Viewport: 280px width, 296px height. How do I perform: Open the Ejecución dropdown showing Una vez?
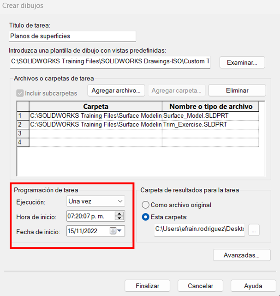[95, 201]
